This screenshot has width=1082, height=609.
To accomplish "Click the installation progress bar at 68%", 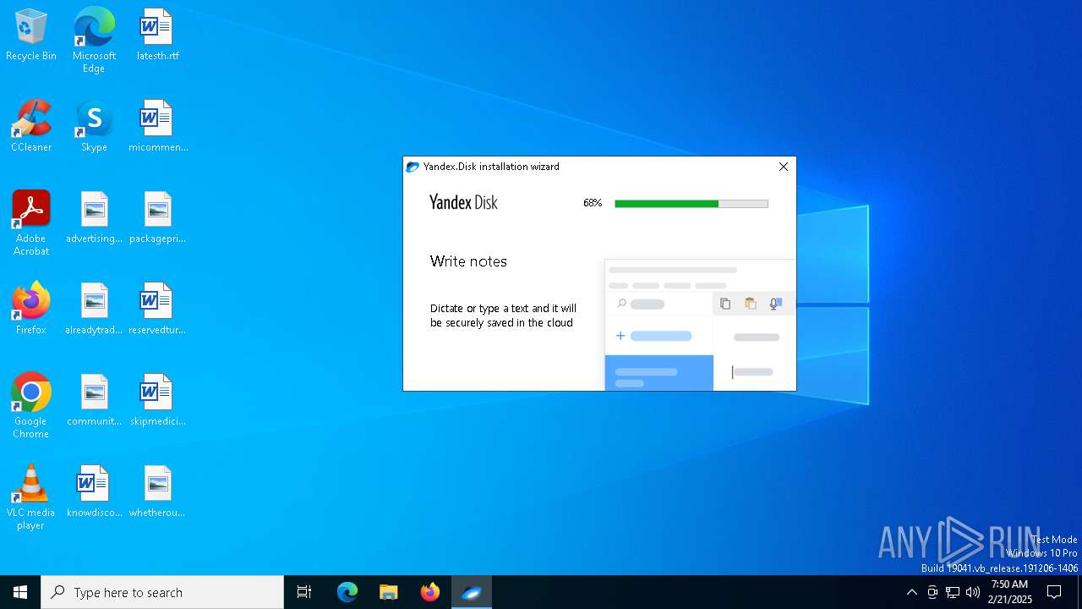I will click(691, 204).
